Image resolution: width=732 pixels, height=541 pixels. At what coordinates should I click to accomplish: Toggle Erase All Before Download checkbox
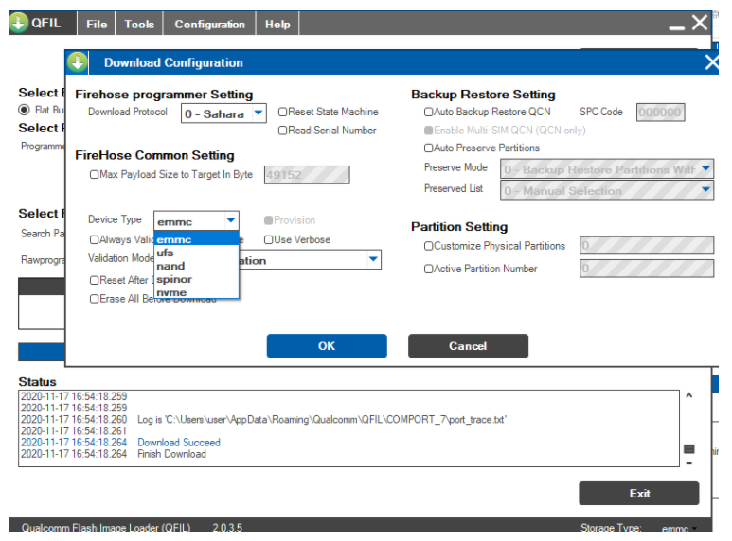coord(94,299)
